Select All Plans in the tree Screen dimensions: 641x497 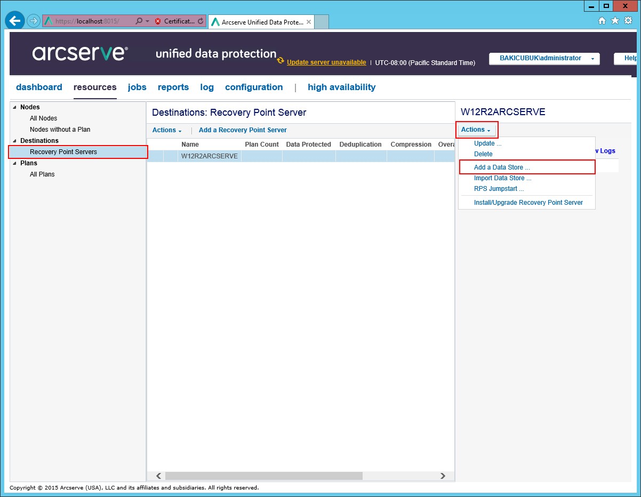coord(42,174)
